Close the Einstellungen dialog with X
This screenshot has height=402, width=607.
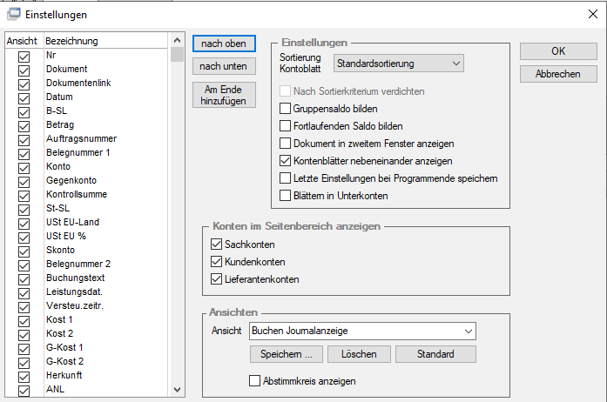(593, 14)
